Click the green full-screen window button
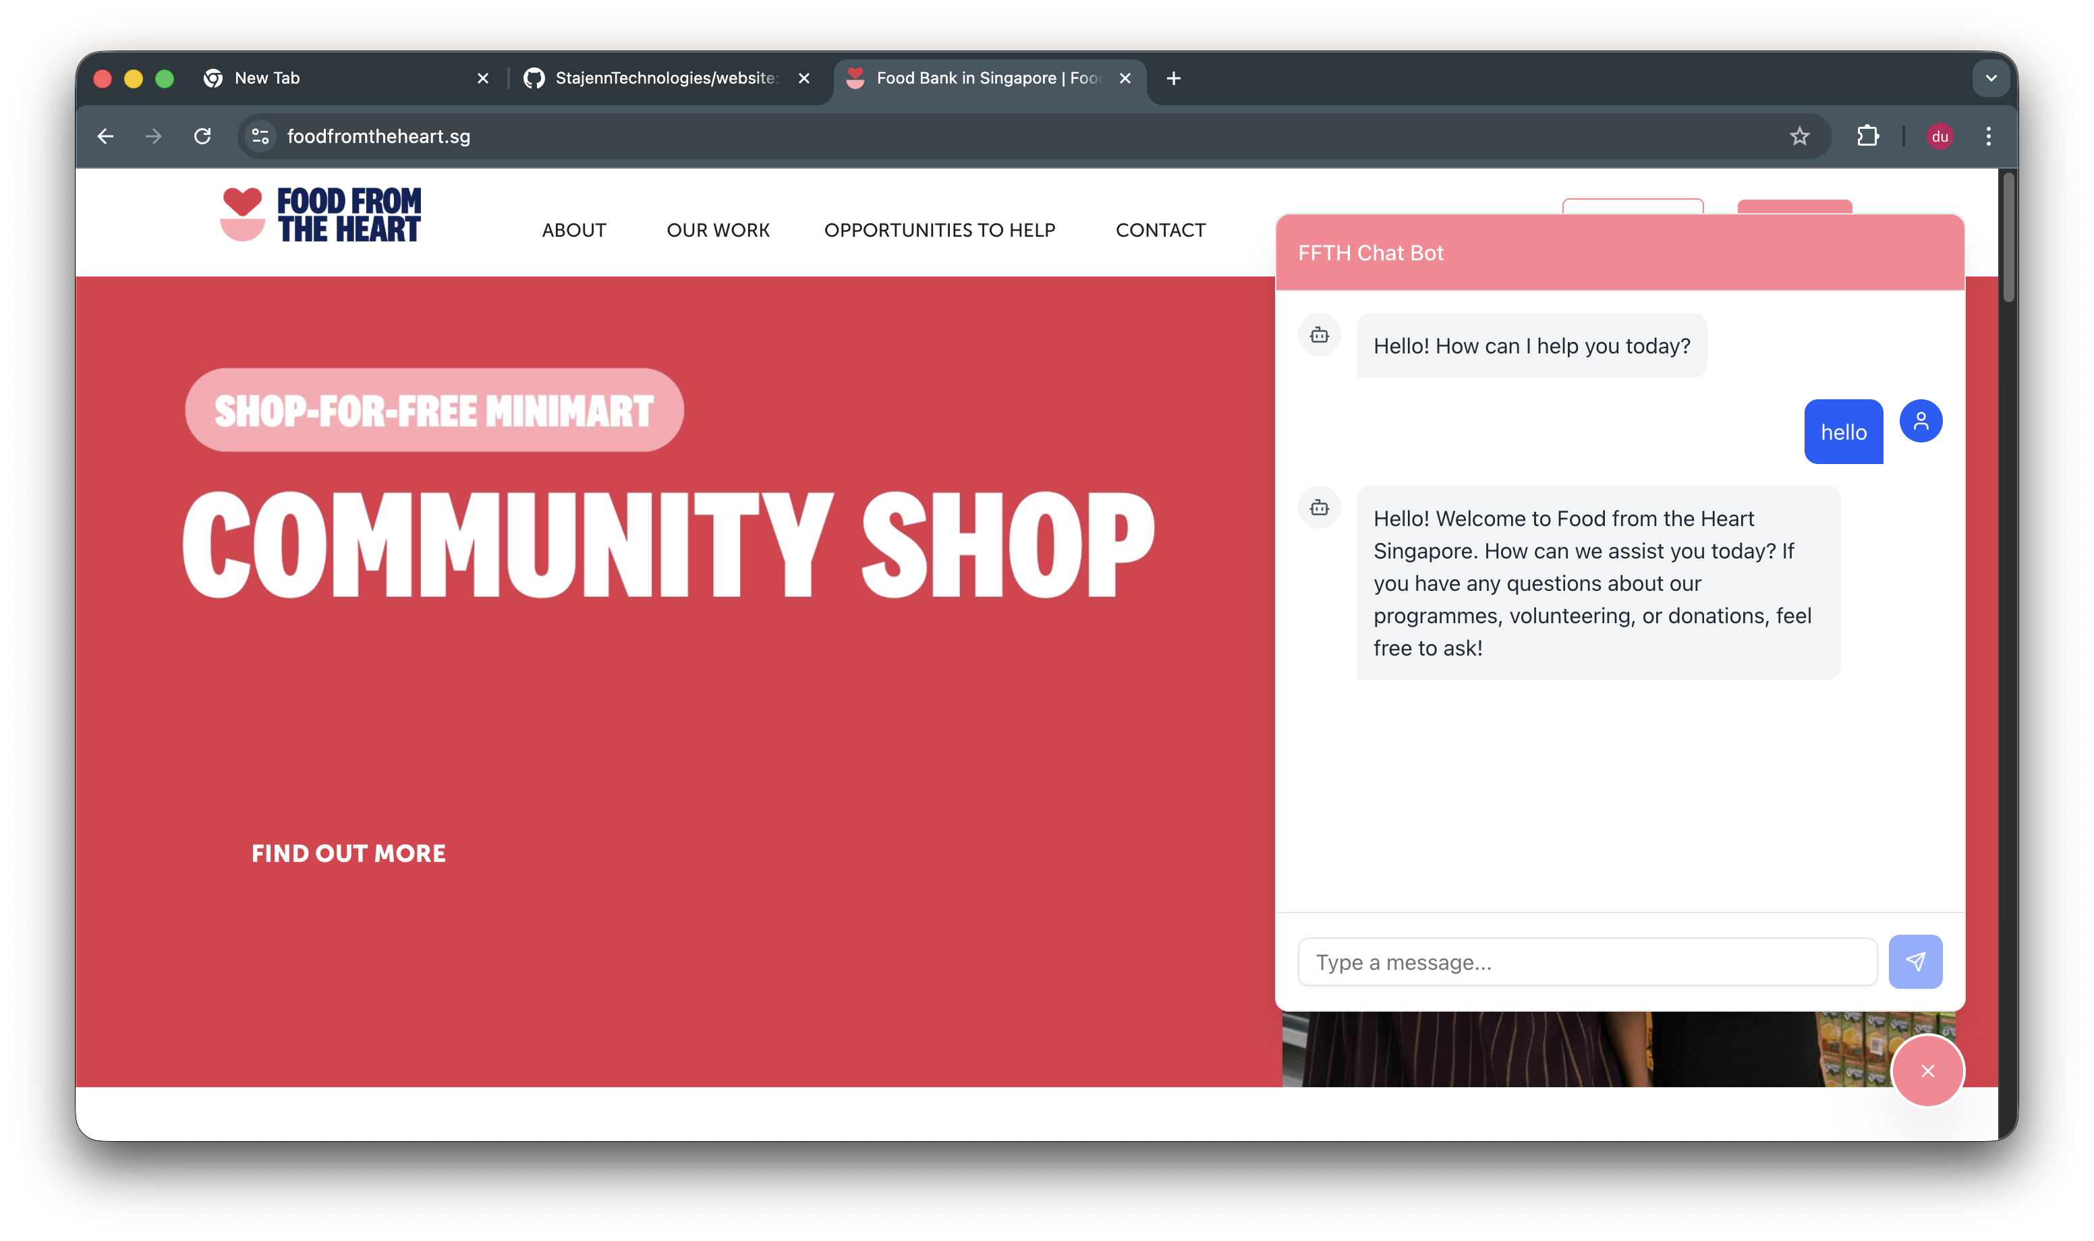2094x1241 pixels. pos(165,78)
